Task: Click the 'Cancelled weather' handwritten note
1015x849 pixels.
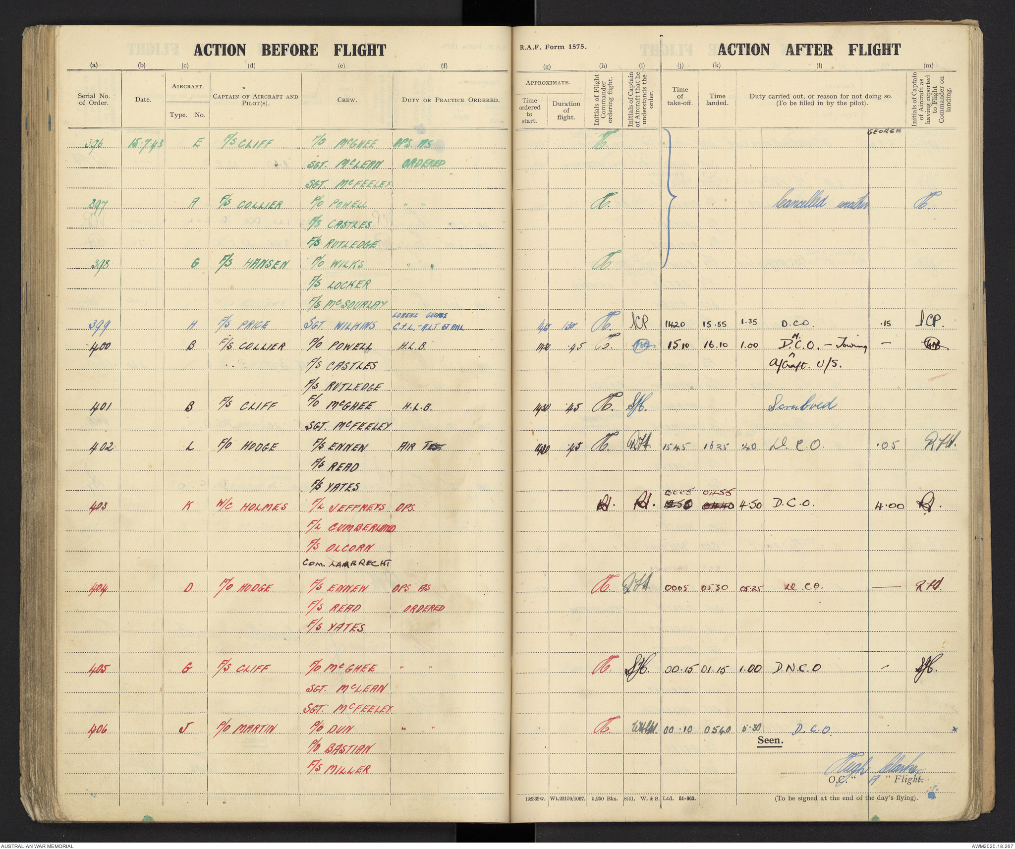Action: (x=821, y=201)
